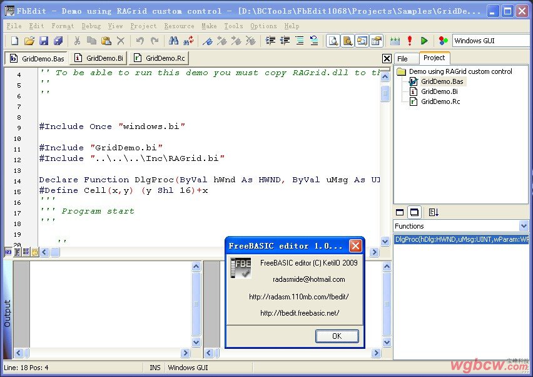The height and width of the screenshot is (377, 533).
Task: Create a new file with the toolbar icon
Action: pos(14,41)
